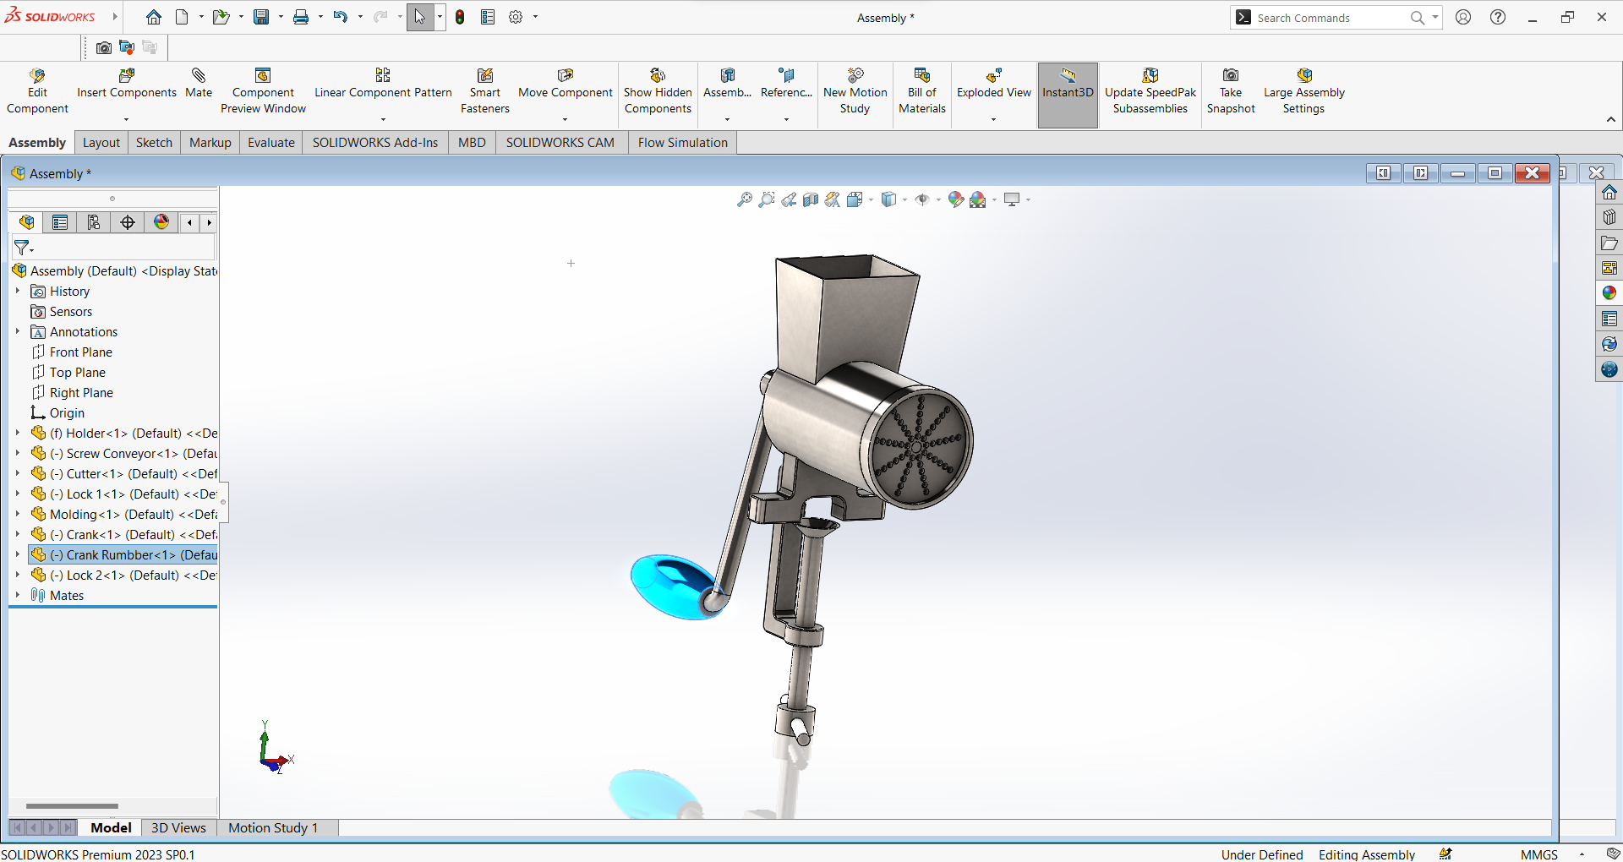Open PropertyManager tab icon

pyautogui.click(x=60, y=222)
